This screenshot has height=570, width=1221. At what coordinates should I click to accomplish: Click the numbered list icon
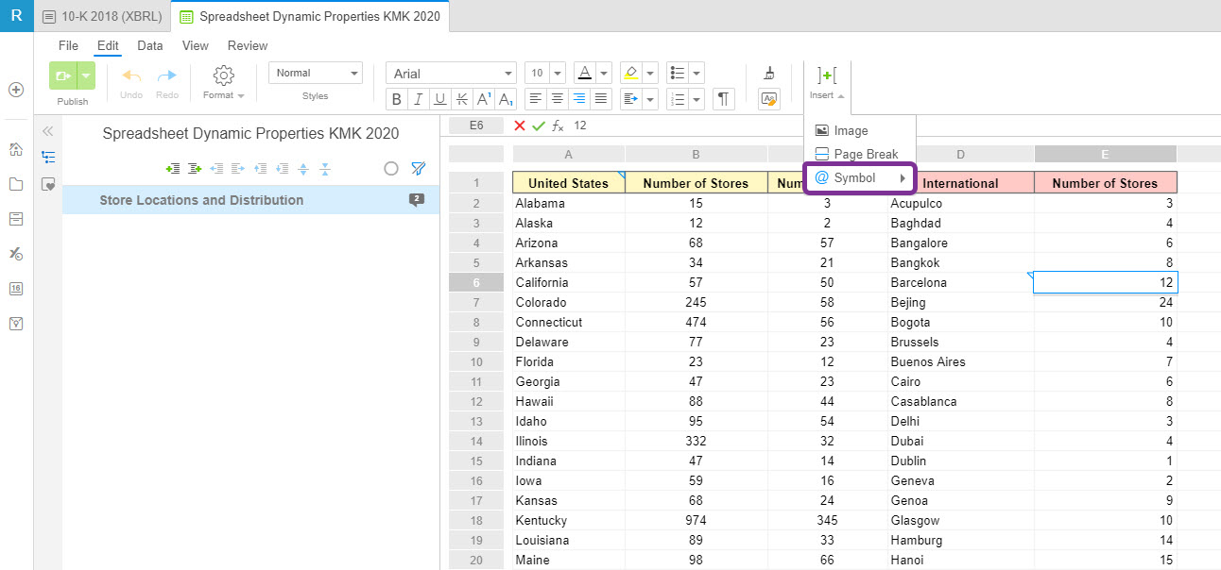tap(677, 98)
